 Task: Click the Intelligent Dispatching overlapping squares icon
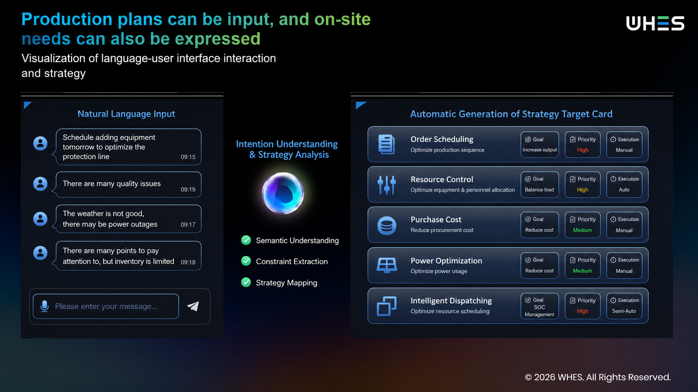click(x=387, y=306)
